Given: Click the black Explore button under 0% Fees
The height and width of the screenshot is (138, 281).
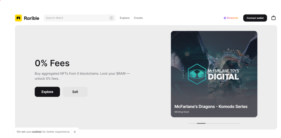Looking at the screenshot, I should coord(47,92).
